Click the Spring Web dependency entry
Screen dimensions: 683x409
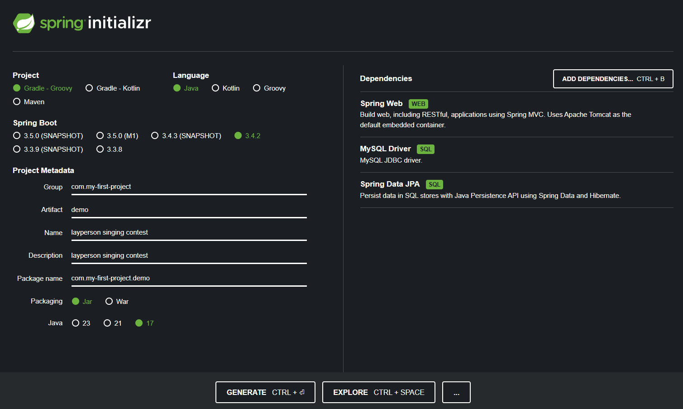[x=516, y=115]
